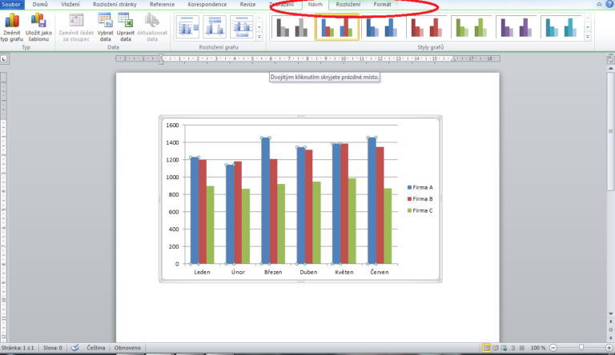Click the zoom in plus button

pos(609,348)
